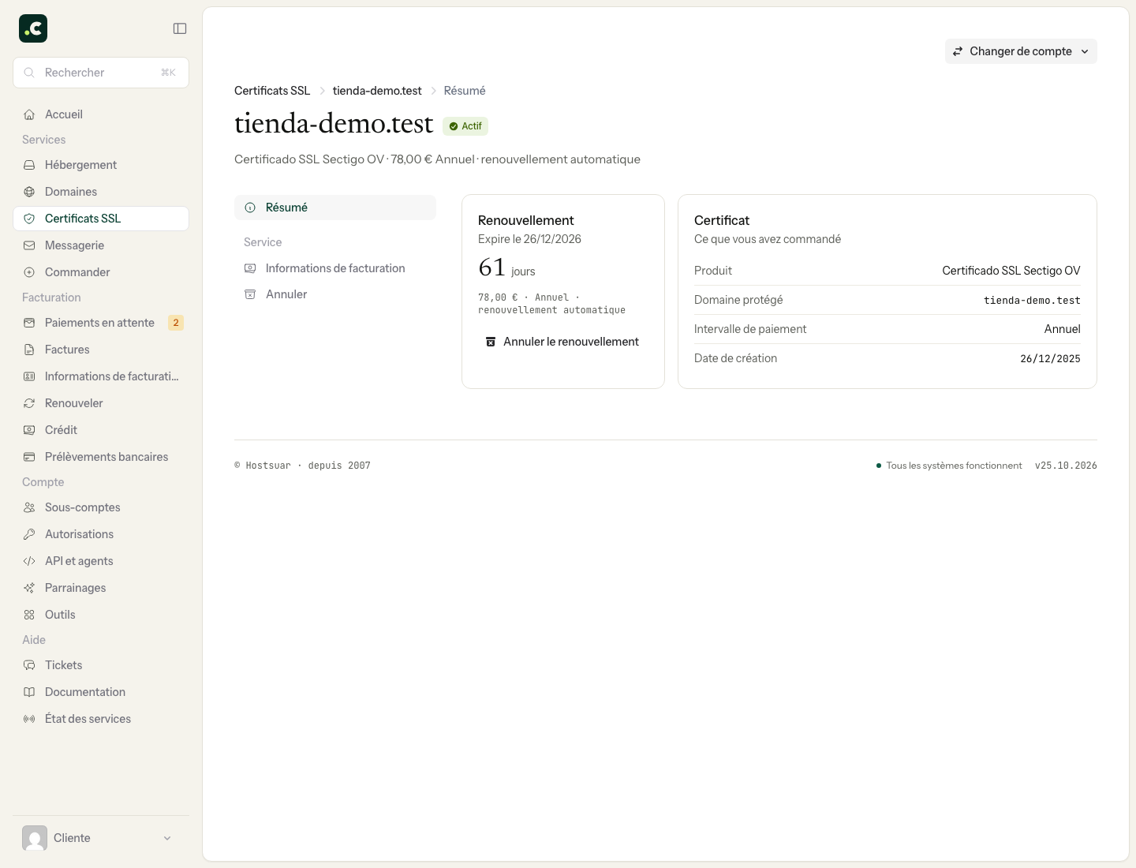1136x868 pixels.
Task: Open the Changer de compte dropdown
Action: [1021, 51]
